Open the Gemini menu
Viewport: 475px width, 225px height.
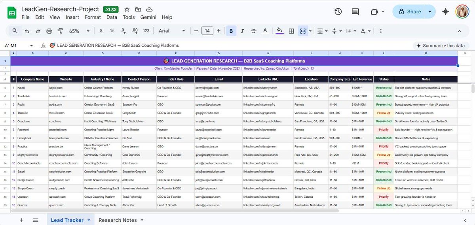coord(148,17)
